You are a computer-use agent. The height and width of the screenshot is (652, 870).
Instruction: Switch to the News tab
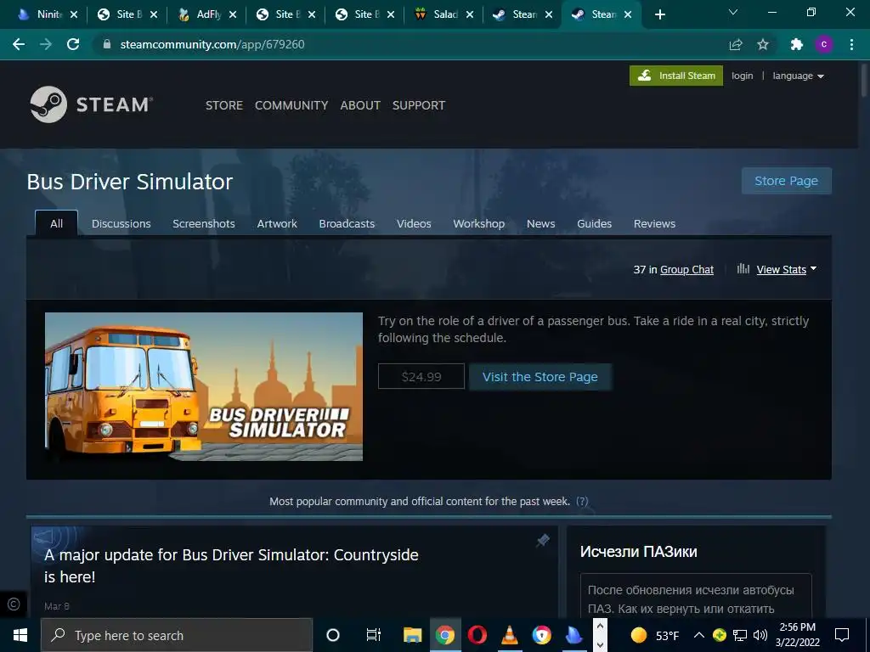(541, 223)
